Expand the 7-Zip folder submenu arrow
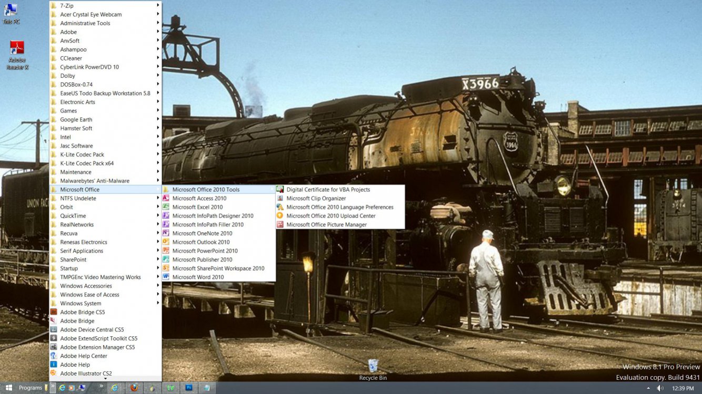 point(158,5)
